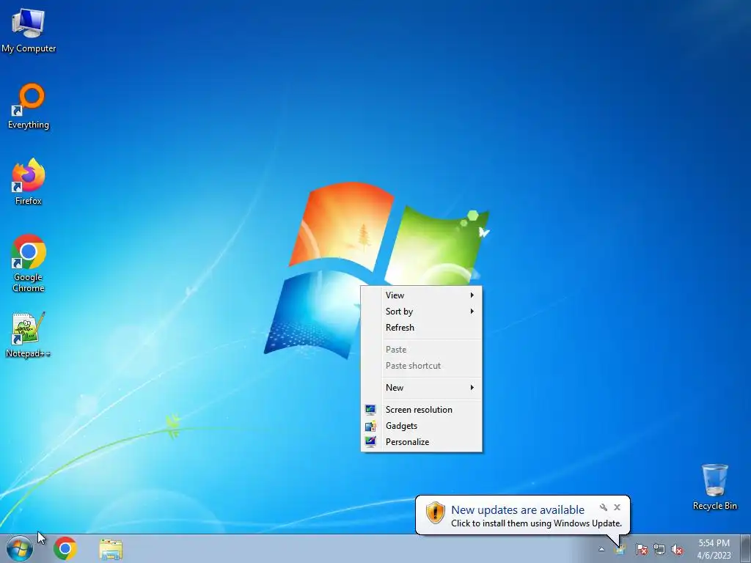Screen dimensions: 751x563
Task: Open Screen resolution from context menu
Action: coord(422,410)
